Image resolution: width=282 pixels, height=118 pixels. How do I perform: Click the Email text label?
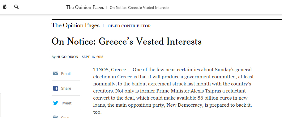(66, 74)
